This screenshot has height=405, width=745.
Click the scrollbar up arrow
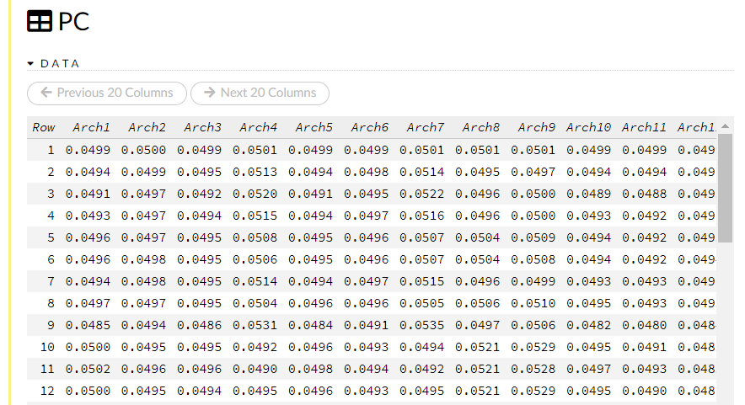pyautogui.click(x=725, y=126)
